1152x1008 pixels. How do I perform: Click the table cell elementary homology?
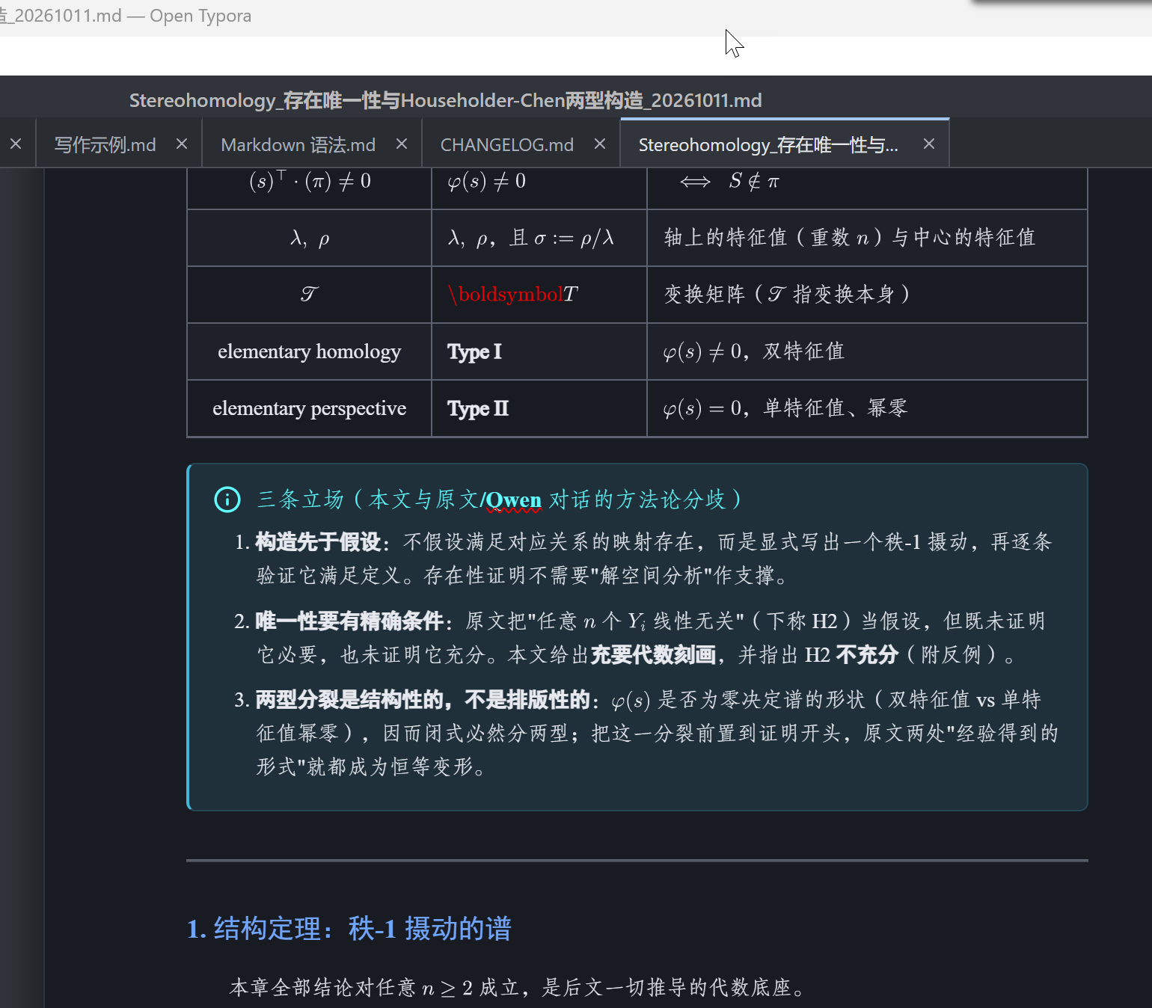click(x=309, y=351)
